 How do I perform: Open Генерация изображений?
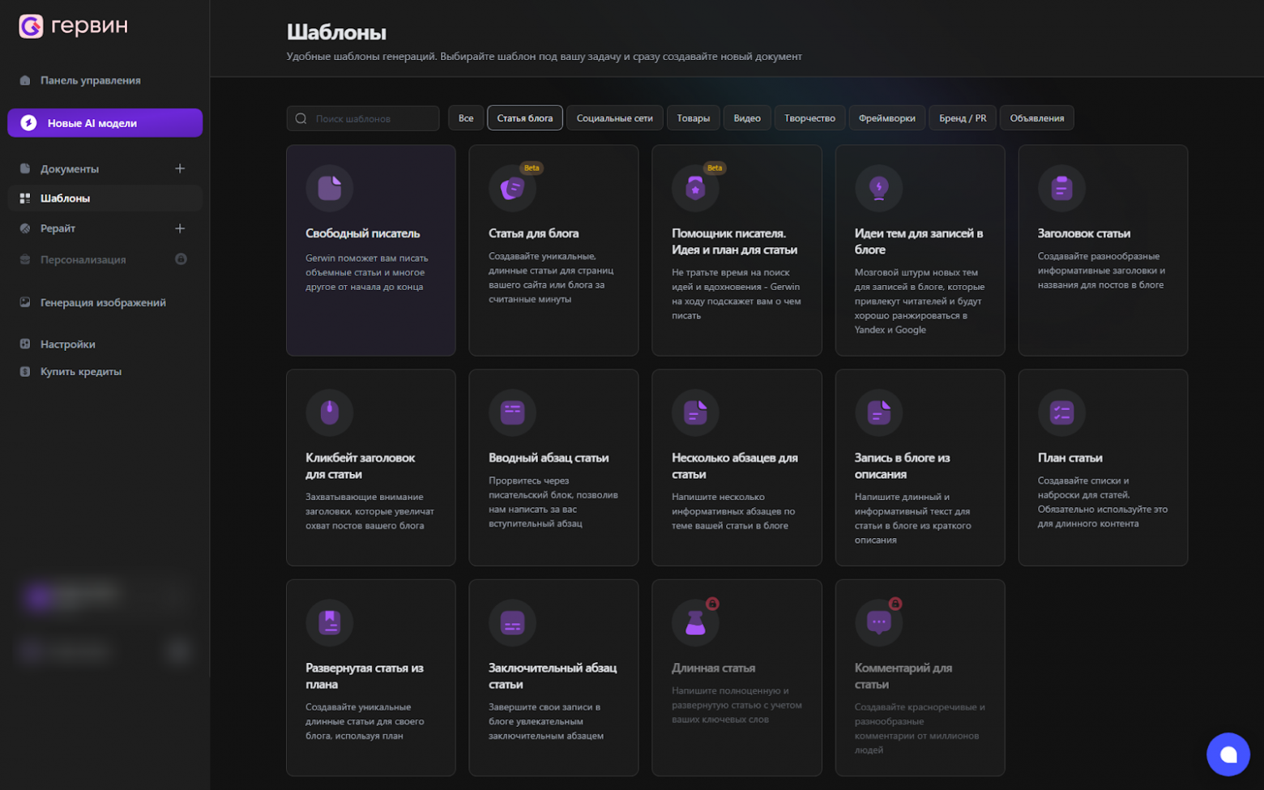click(x=103, y=302)
